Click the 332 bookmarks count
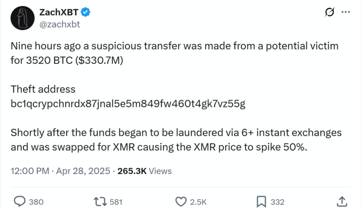Image resolution: width=363 pixels, height=208 pixels. pos(277,202)
